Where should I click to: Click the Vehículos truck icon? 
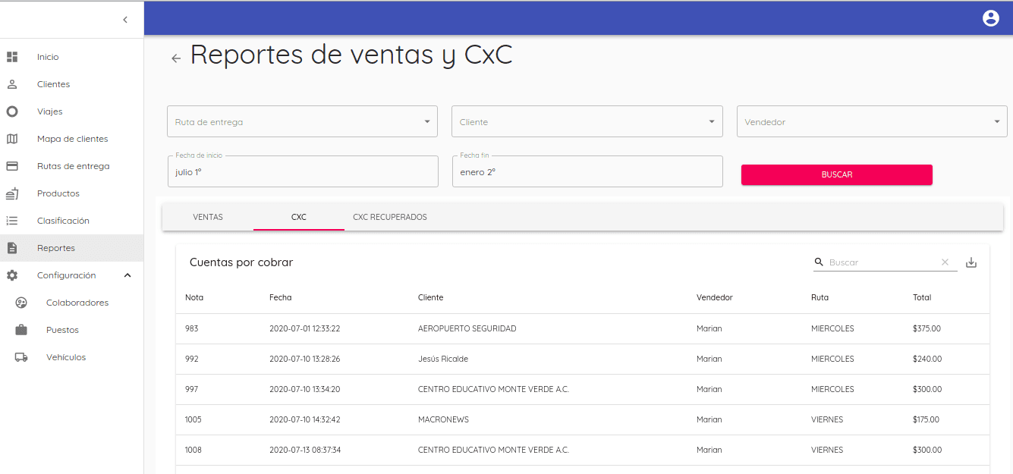pos(21,357)
